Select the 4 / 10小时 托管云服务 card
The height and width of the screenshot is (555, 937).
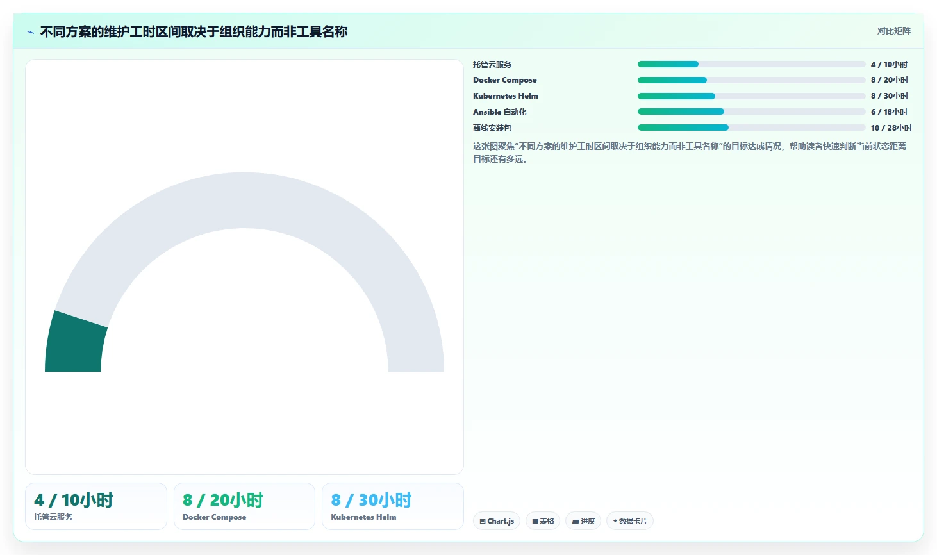click(96, 506)
